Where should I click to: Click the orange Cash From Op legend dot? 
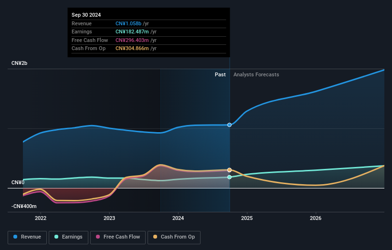(155, 237)
